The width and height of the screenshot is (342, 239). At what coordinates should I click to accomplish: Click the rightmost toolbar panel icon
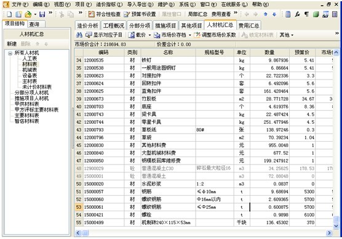click(335, 14)
